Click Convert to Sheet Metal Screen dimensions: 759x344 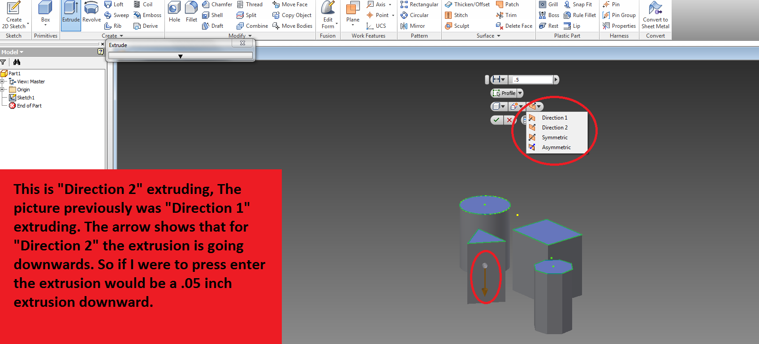click(655, 15)
